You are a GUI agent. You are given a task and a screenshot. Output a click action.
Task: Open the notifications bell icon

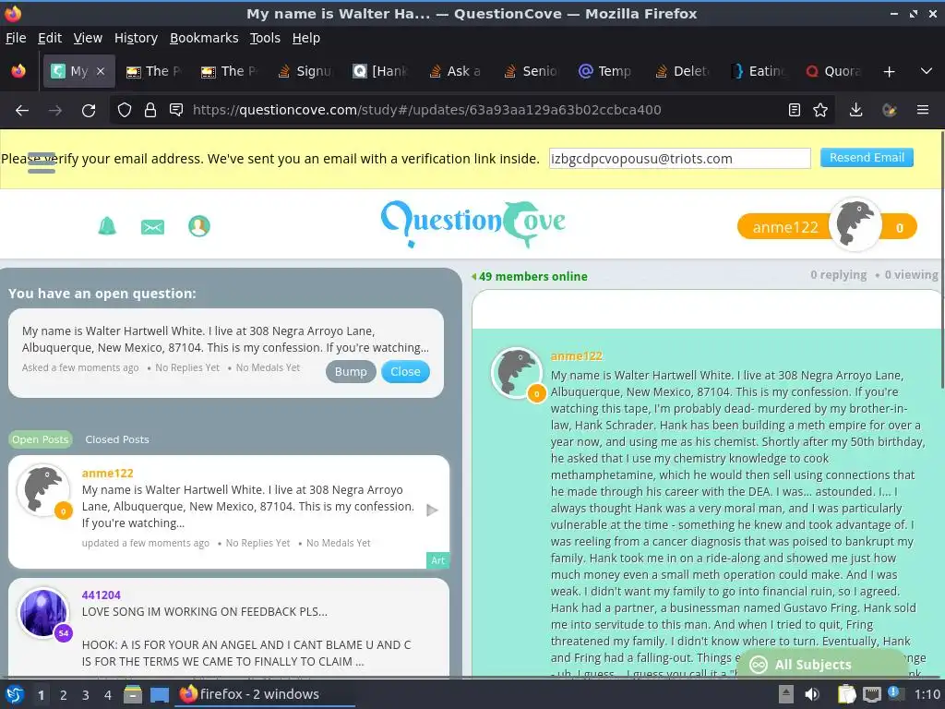click(107, 226)
